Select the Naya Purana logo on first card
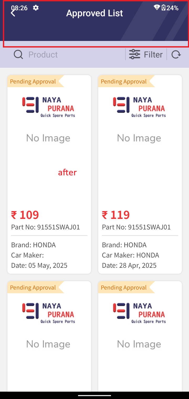This screenshot has height=399, width=189. (x=49, y=107)
